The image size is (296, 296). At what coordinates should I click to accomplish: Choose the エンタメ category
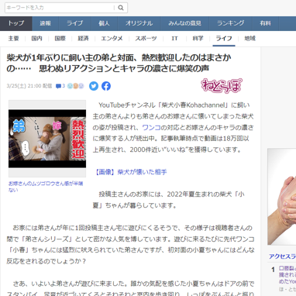[x=112, y=39]
